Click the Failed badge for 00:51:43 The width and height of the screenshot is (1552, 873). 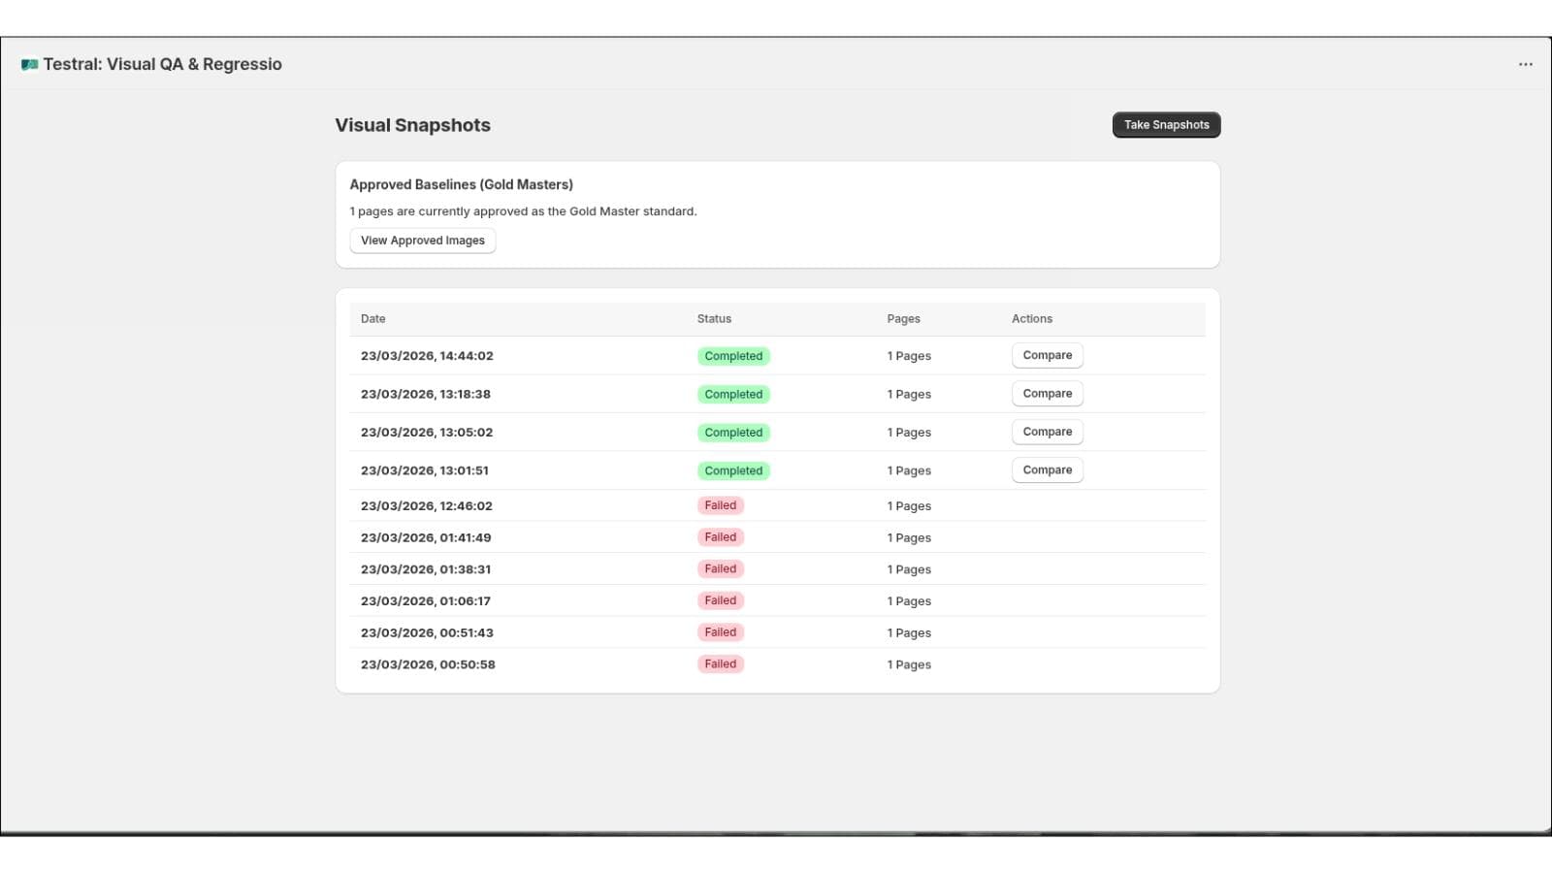click(721, 632)
